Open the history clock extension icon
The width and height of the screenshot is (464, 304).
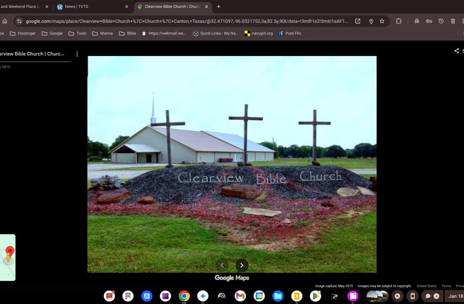tap(441, 21)
